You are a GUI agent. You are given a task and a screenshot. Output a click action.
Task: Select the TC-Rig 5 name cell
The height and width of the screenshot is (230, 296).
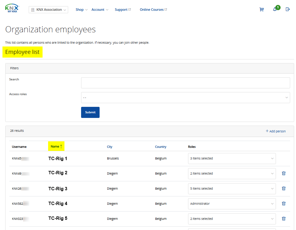(58, 218)
